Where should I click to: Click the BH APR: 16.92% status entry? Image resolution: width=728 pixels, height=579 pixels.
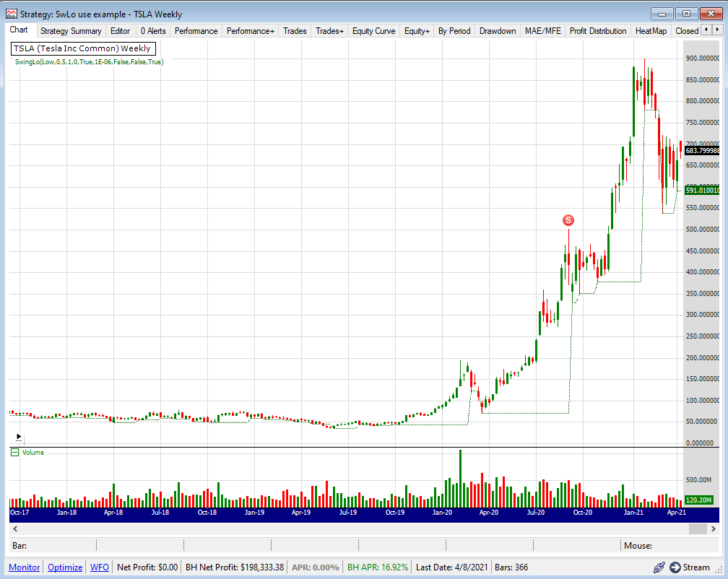[x=378, y=567]
